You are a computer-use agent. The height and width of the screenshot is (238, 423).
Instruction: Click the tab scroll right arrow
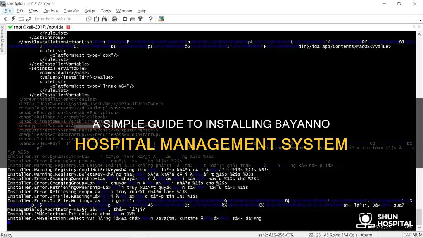pyautogui.click(x=419, y=27)
